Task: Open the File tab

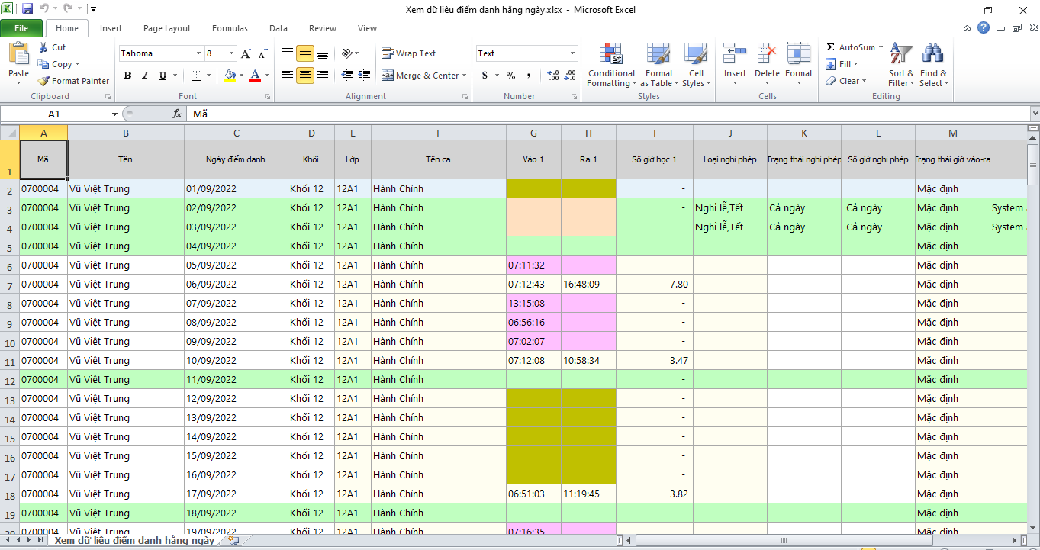Action: (x=21, y=28)
